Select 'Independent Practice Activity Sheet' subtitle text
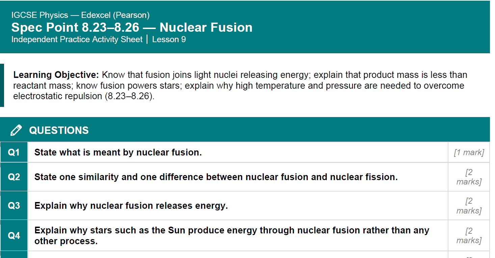The width and height of the screenshot is (495, 258). pos(77,39)
